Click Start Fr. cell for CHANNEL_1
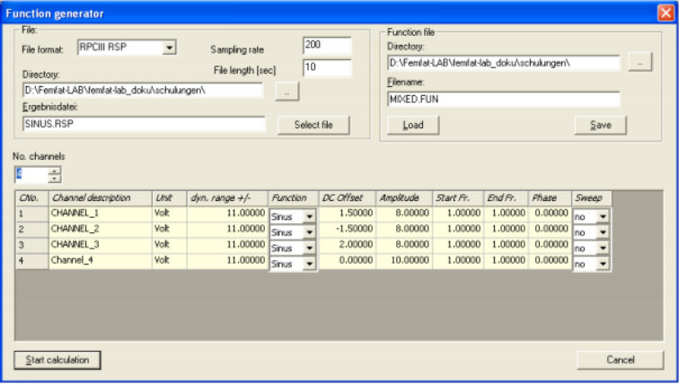Screen dimensions: 679x384 (458, 214)
